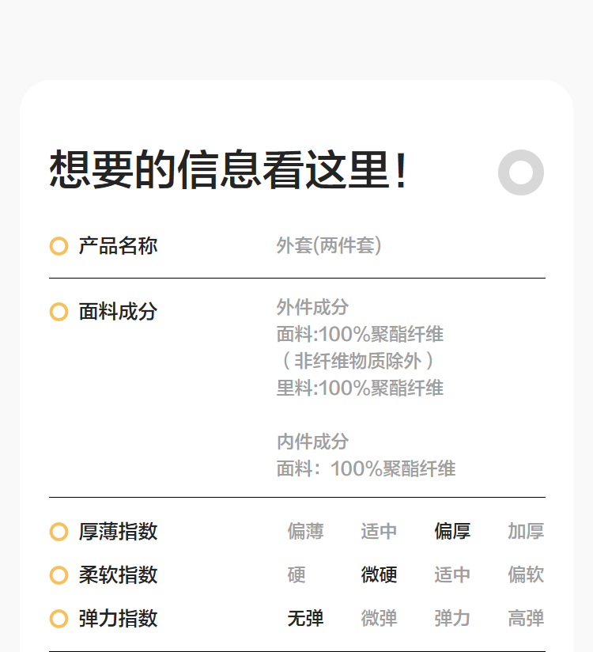Select 偏软 softness option

pyautogui.click(x=526, y=575)
